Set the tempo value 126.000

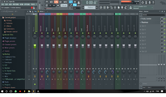64,5
